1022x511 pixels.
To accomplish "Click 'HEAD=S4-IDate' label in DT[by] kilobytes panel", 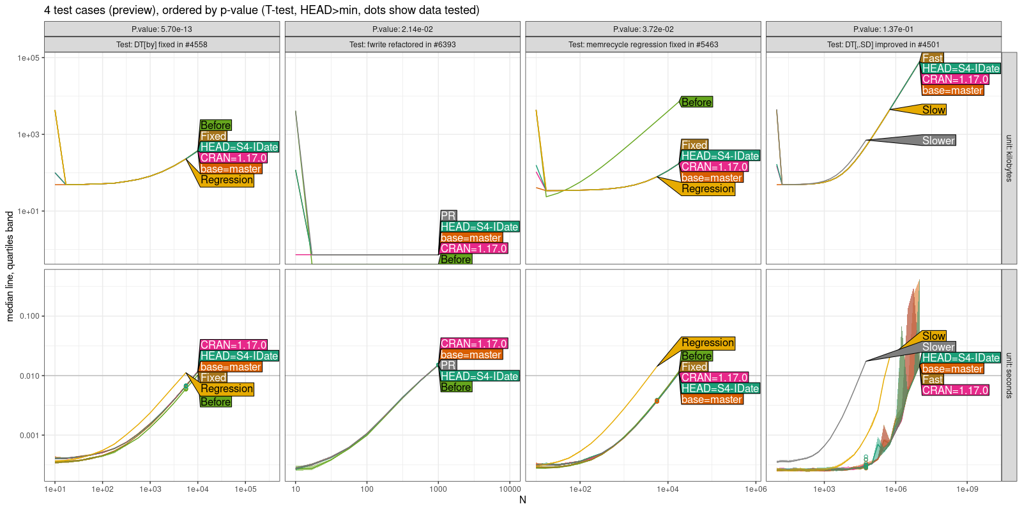I will coord(239,147).
